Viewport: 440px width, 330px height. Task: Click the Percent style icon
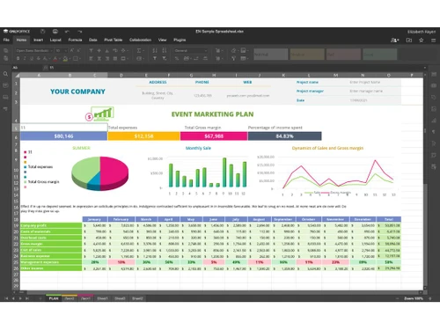click(x=177, y=58)
